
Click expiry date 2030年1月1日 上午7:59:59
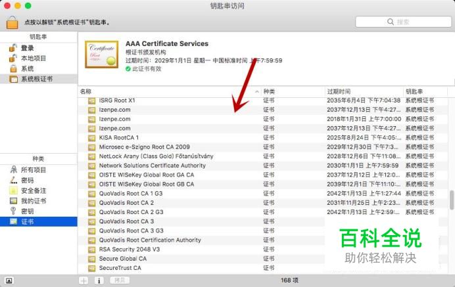[363, 166]
